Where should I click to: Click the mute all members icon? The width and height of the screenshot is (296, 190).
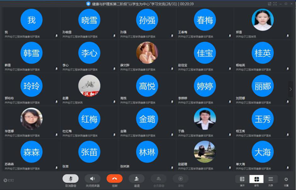(x=158, y=178)
